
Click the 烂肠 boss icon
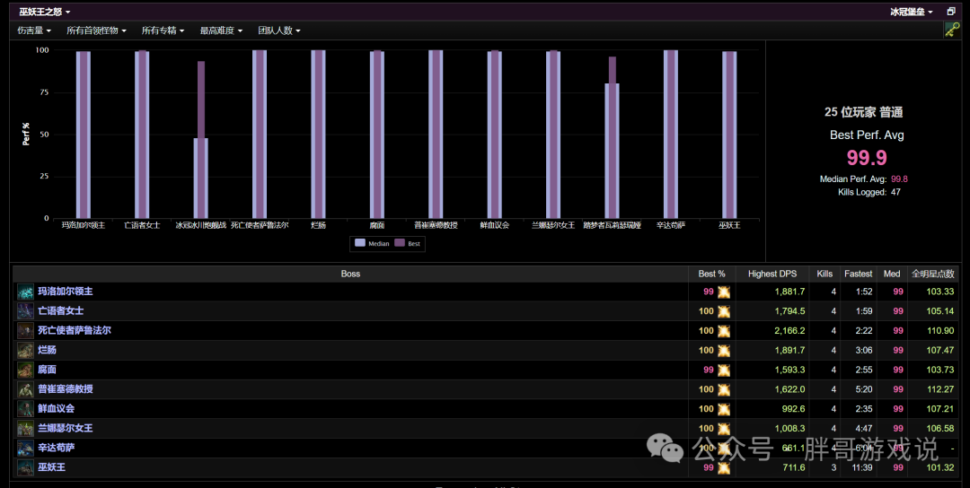click(25, 350)
